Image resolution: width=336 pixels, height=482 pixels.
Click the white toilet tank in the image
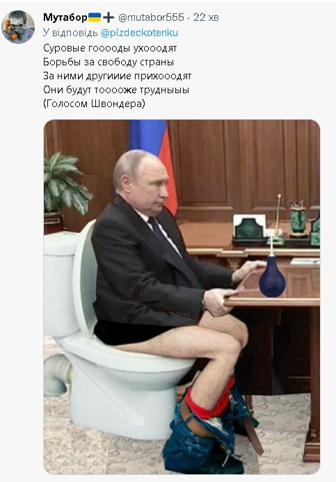[61, 283]
